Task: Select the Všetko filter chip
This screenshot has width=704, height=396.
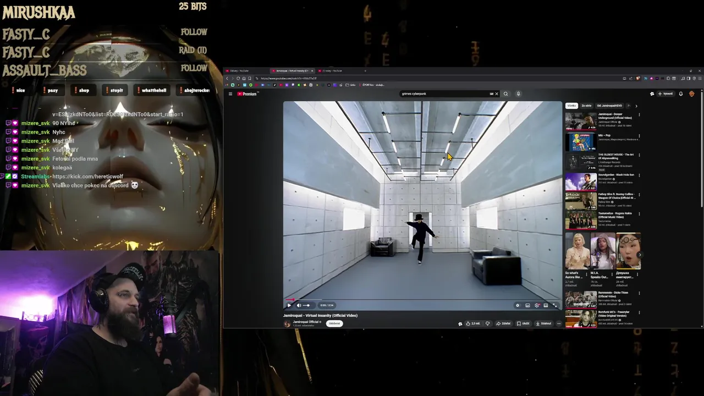Action: (571, 106)
